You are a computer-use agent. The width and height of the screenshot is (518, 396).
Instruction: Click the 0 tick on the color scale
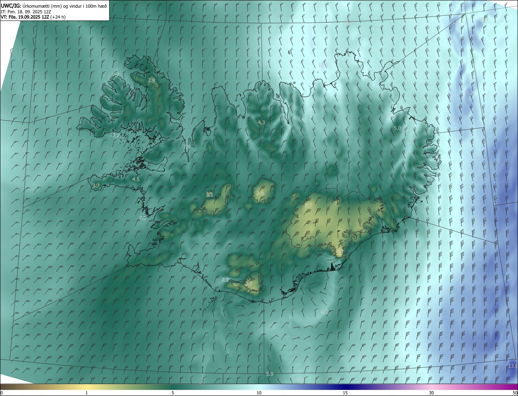pyautogui.click(x=2, y=393)
